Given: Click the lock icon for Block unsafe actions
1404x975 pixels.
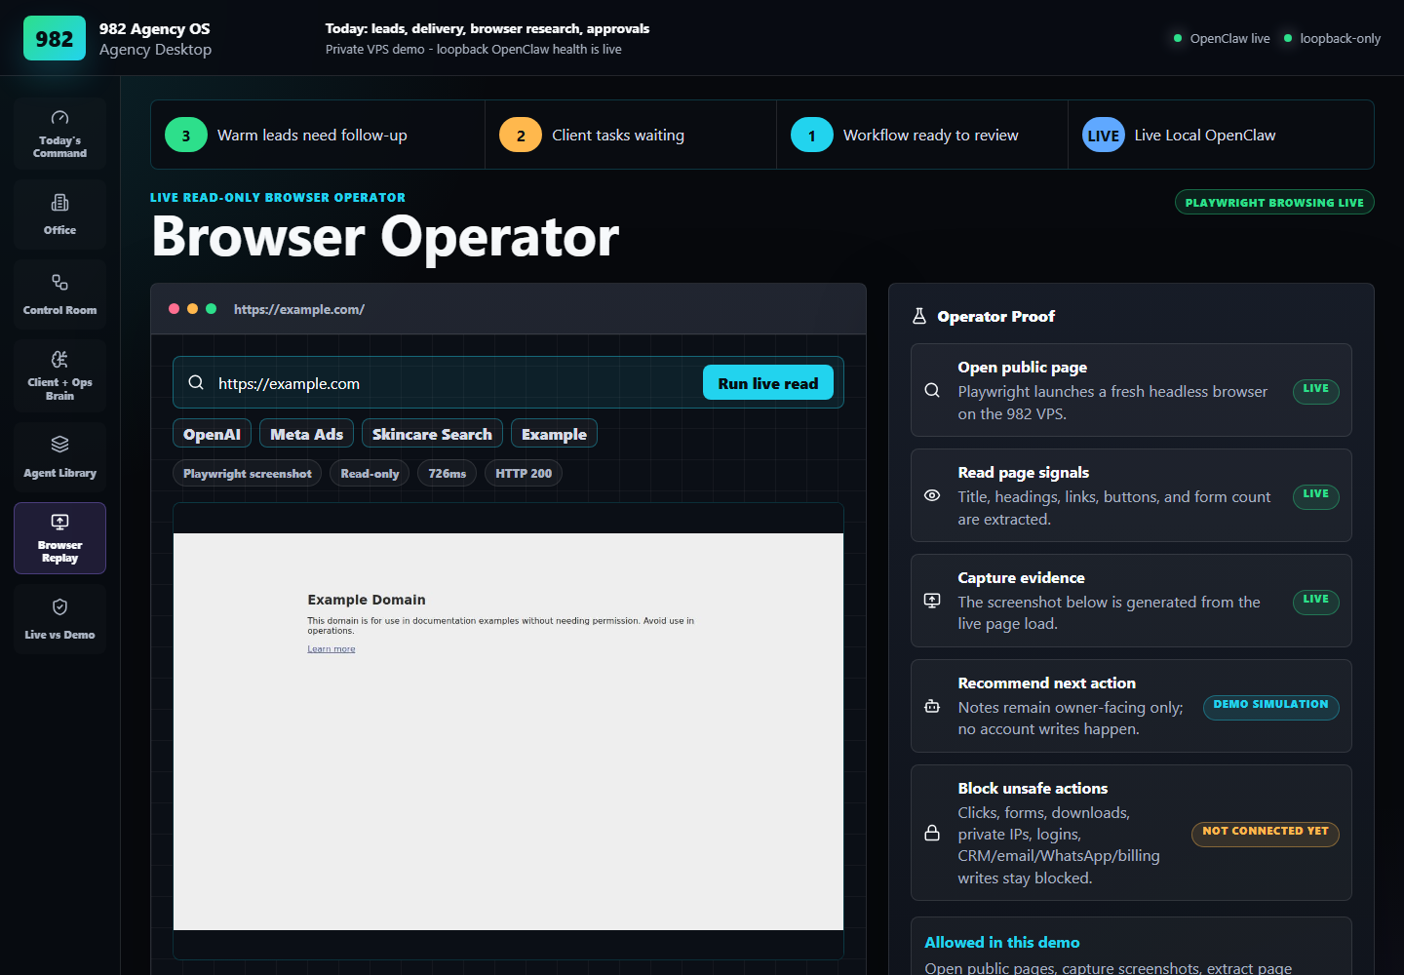Looking at the screenshot, I should tap(932, 833).
